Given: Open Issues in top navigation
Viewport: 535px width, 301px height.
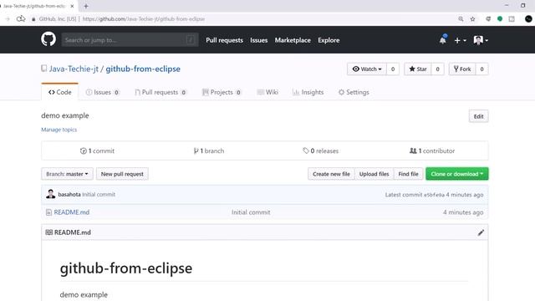Looking at the screenshot, I should 258,40.
